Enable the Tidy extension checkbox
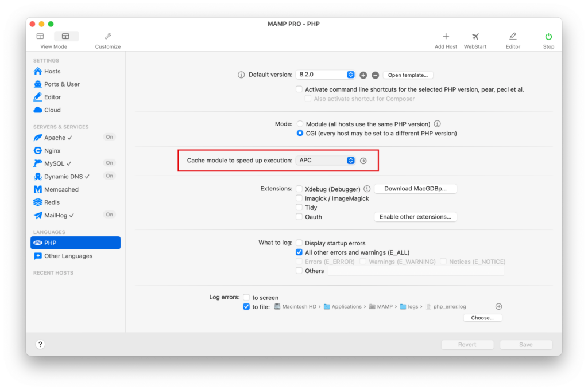The height and width of the screenshot is (390, 588). [299, 207]
